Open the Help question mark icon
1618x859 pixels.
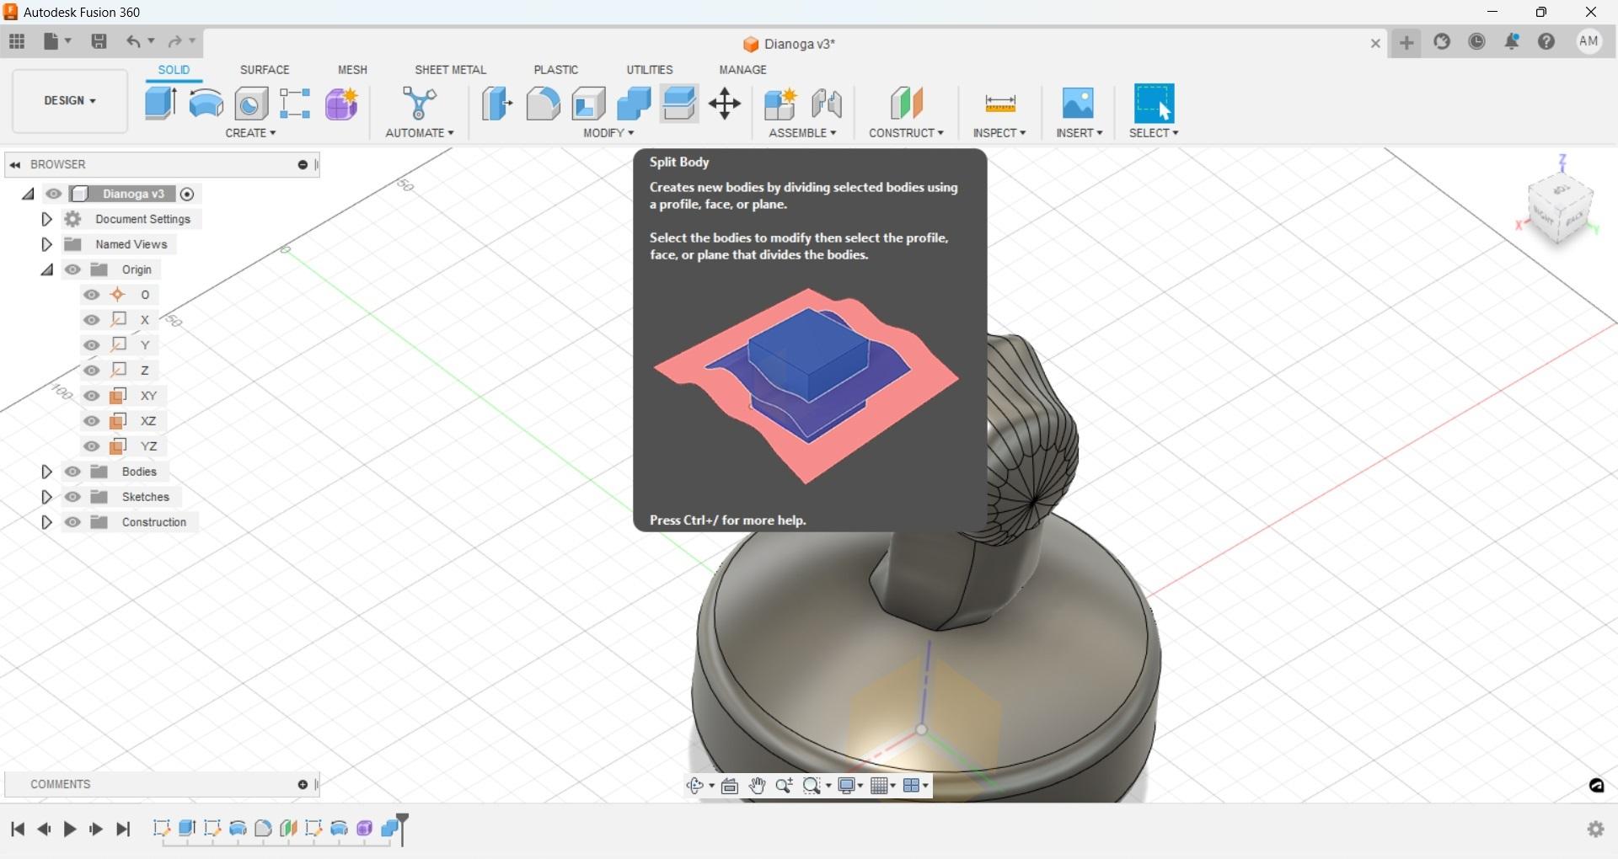(x=1546, y=41)
